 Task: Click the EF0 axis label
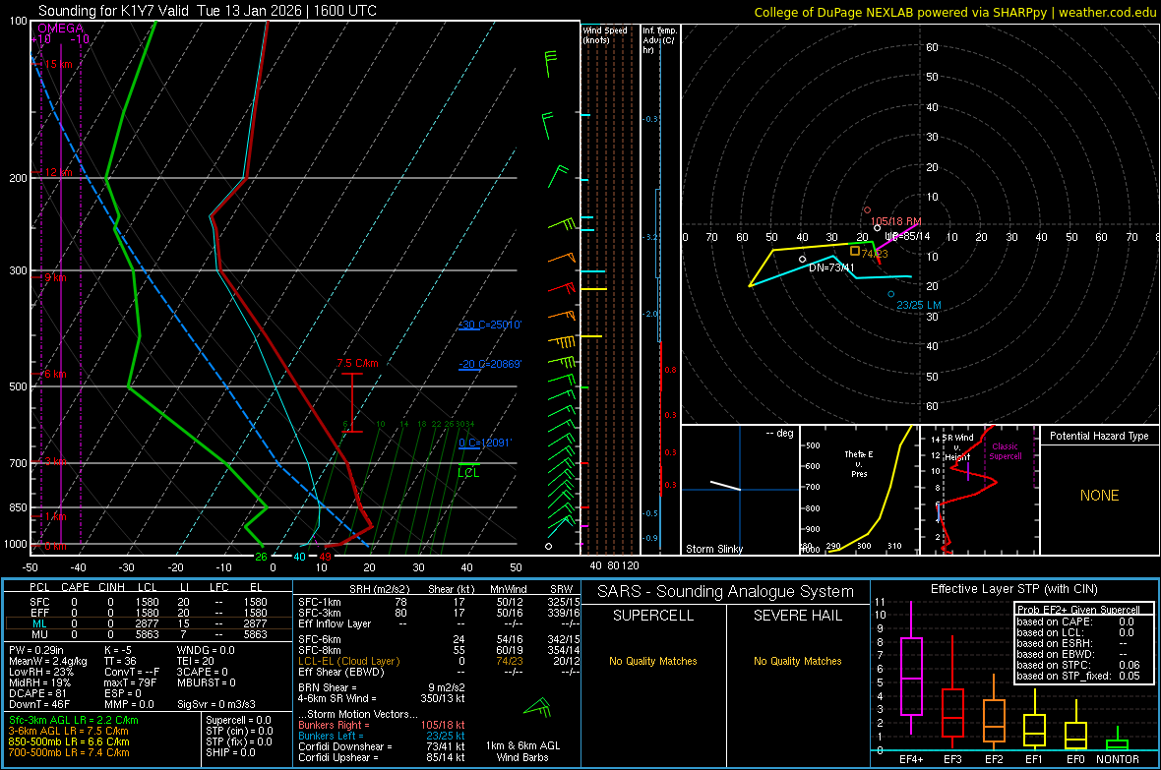[x=1075, y=759]
